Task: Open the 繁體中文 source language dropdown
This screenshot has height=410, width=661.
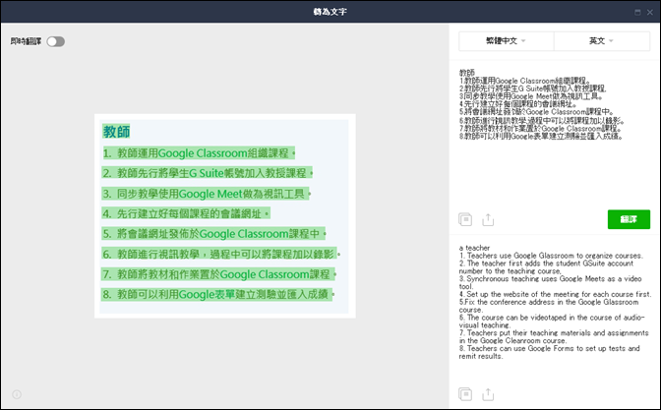Action: [x=507, y=41]
